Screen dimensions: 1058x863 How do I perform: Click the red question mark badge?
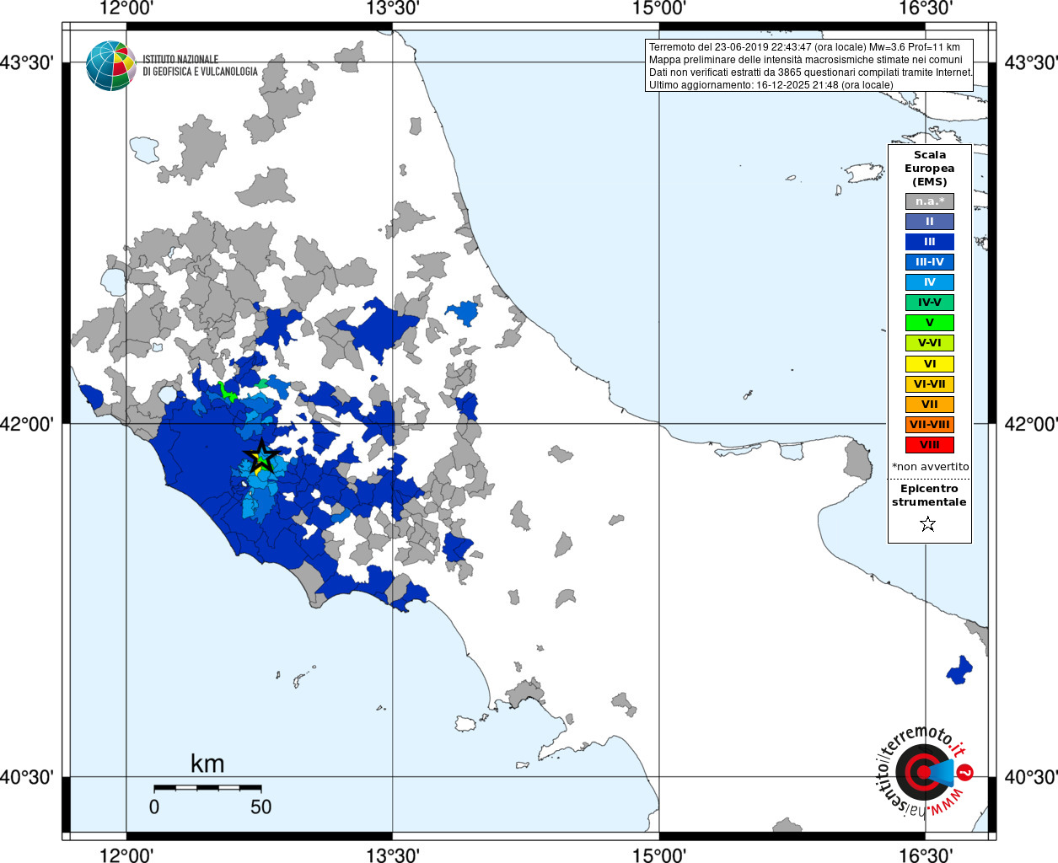[965, 772]
